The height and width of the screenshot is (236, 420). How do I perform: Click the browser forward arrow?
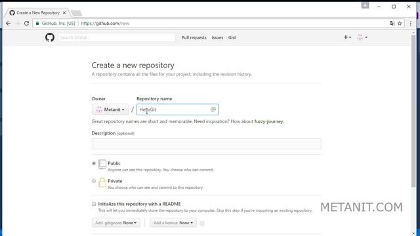pos(18,24)
